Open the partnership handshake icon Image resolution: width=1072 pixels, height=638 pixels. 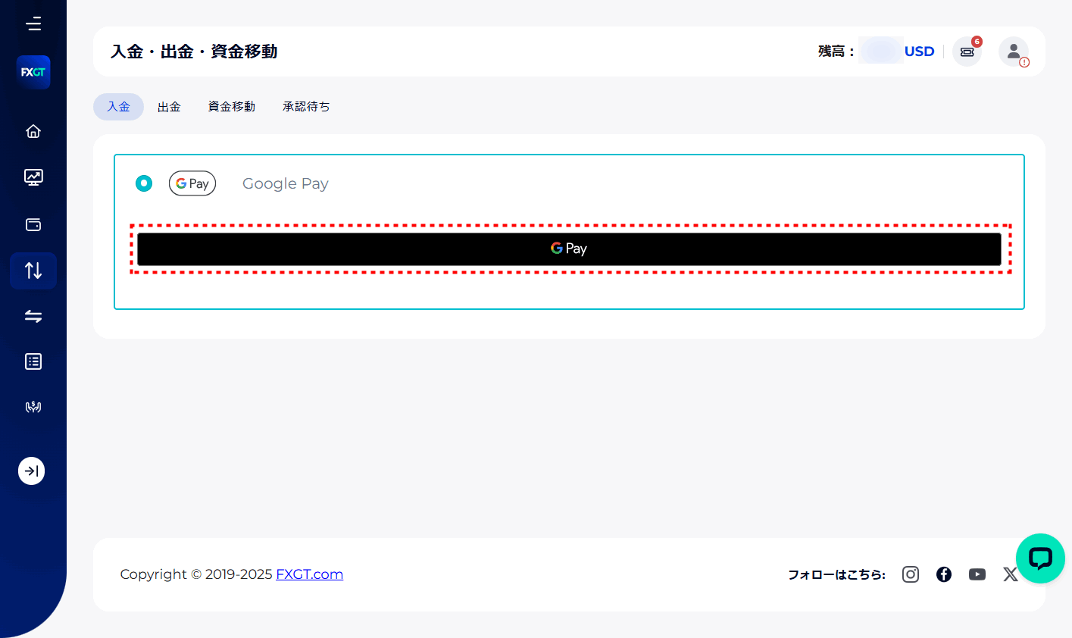click(33, 407)
